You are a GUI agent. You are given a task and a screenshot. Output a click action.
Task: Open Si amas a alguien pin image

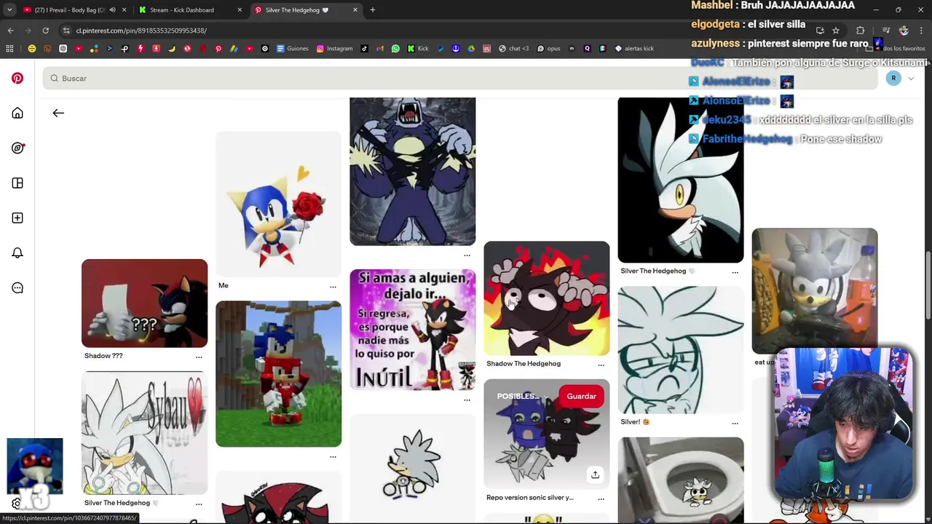coord(412,330)
